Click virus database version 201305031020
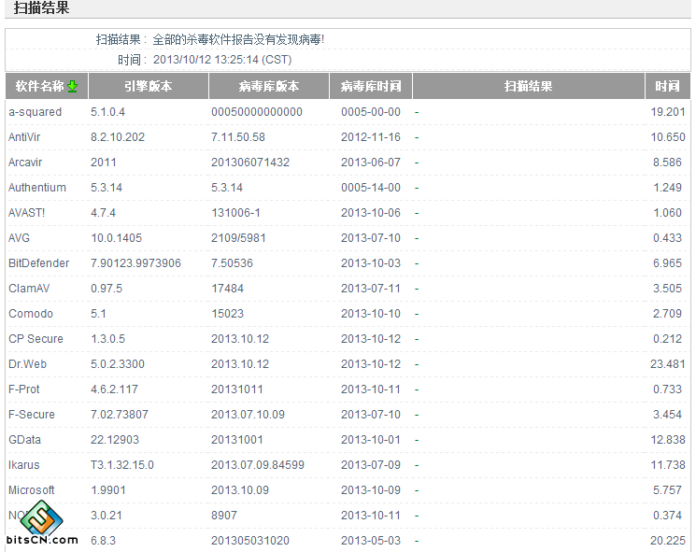 point(250,541)
